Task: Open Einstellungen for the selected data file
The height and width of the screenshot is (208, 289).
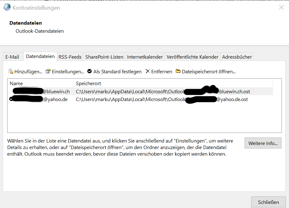Action: click(65, 71)
